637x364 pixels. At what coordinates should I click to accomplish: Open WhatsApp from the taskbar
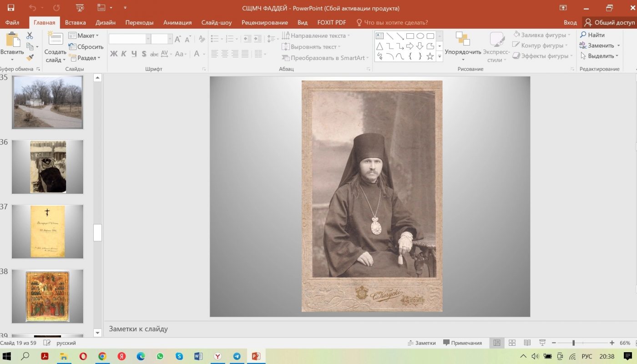[x=160, y=356]
